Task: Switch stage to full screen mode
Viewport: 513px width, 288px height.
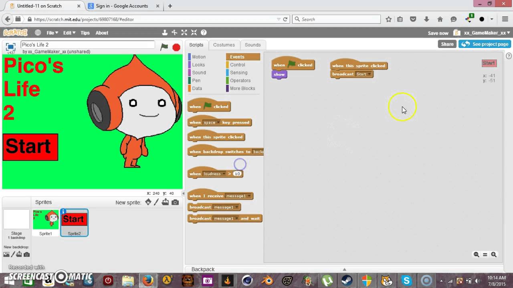Action: 10,46
